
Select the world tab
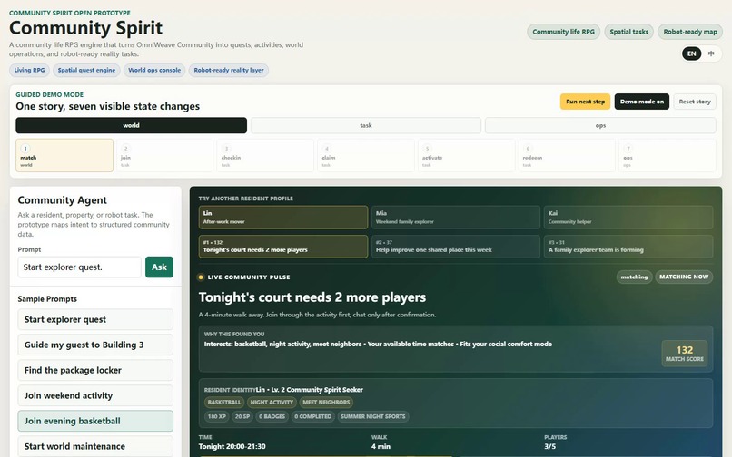tap(131, 125)
